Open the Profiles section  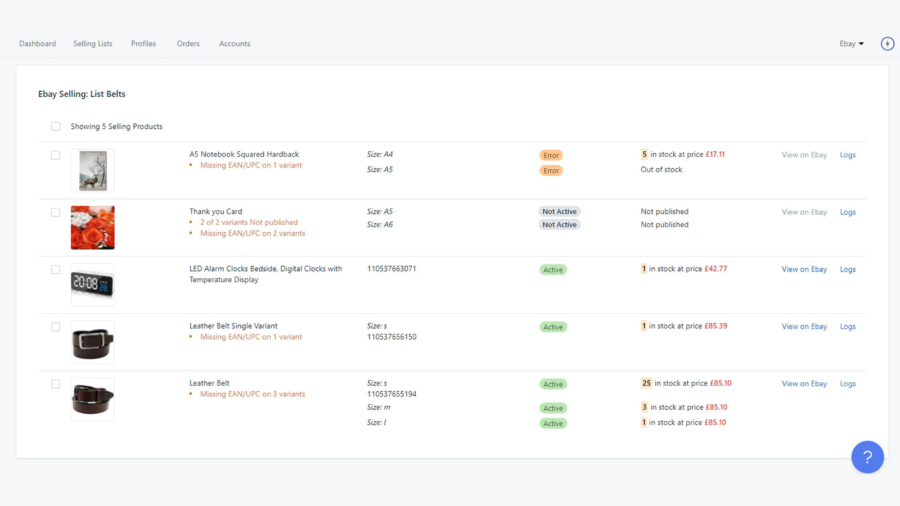pyautogui.click(x=143, y=44)
